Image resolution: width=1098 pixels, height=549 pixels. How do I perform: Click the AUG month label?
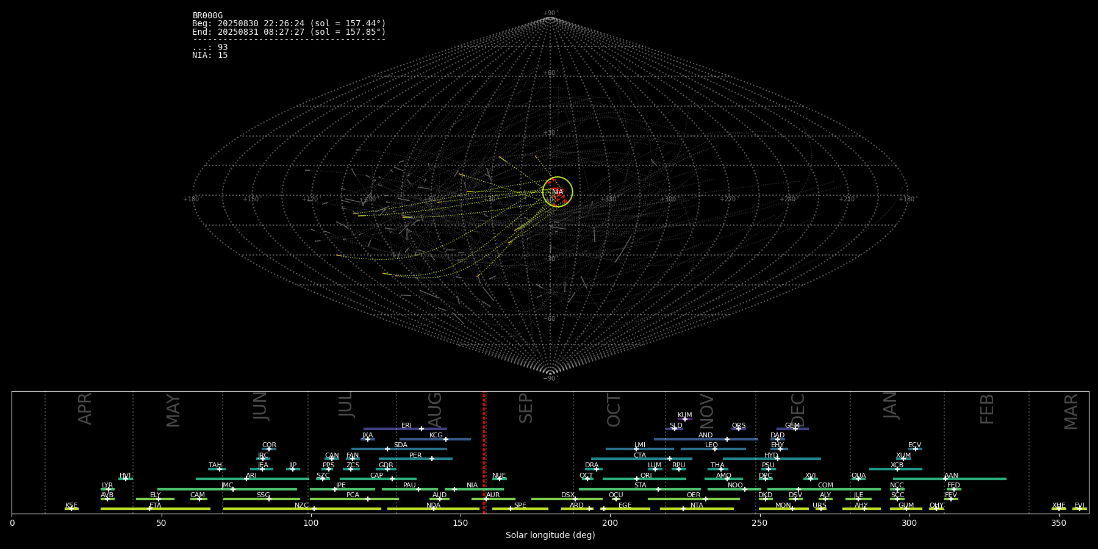pos(435,410)
